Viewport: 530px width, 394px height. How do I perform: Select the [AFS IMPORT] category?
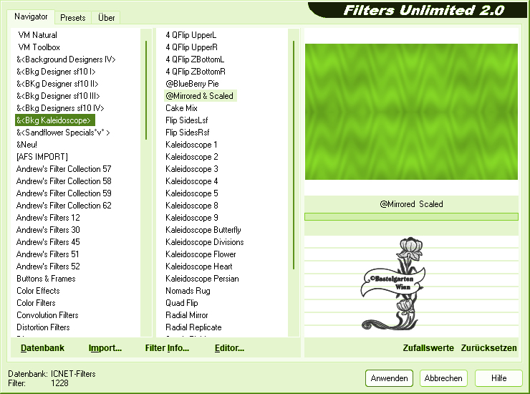click(x=42, y=157)
